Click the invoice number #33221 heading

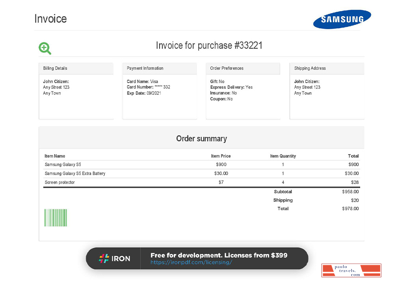210,45
